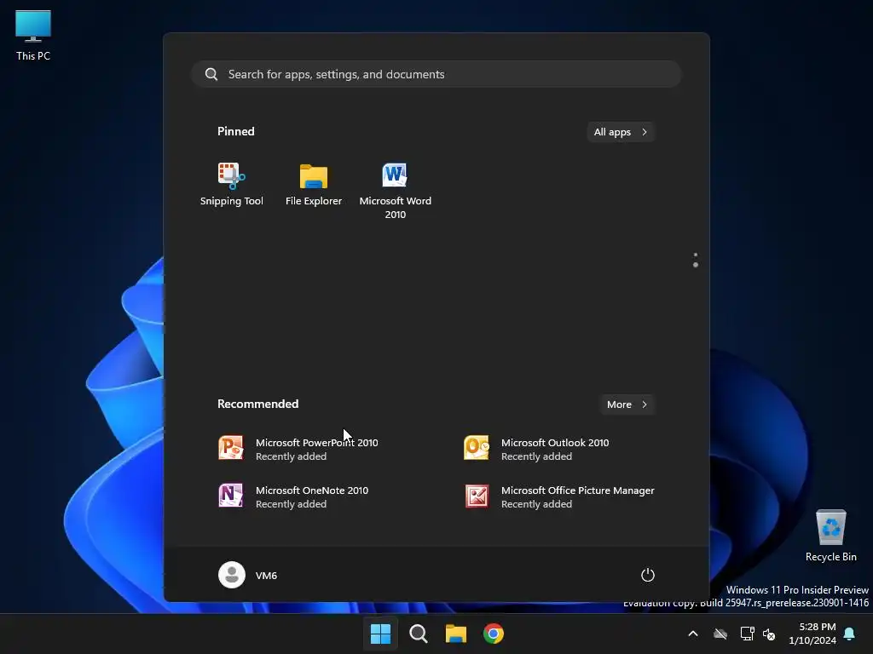Image resolution: width=873 pixels, height=654 pixels.
Task: Select Recycle Bin desktop icon
Action: [x=830, y=536]
